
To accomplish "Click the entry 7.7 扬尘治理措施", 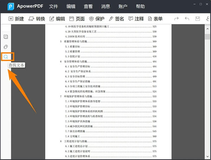I will coord(111,131).
